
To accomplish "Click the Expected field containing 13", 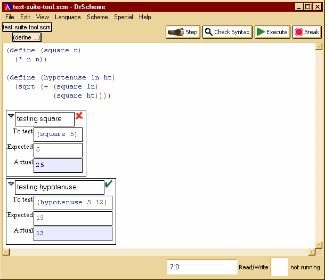I will [73, 218].
